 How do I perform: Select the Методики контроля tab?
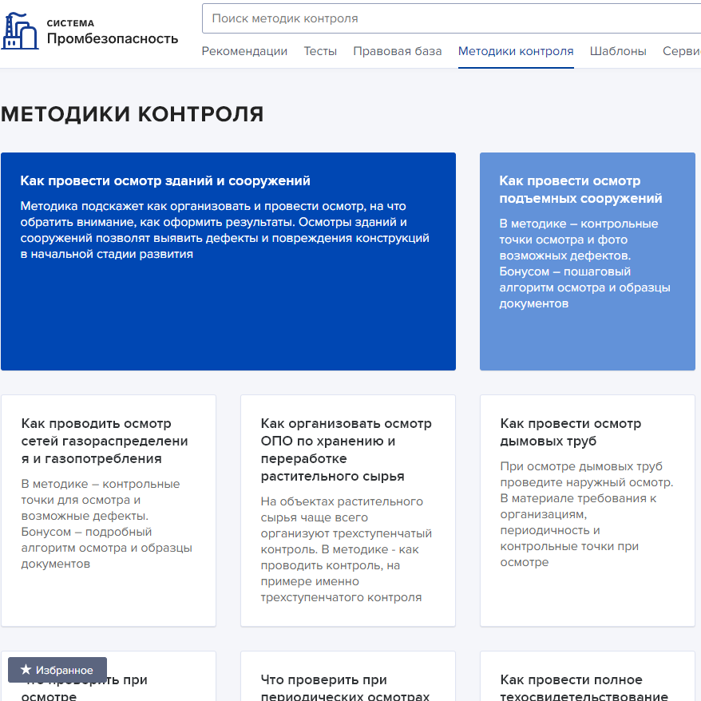pyautogui.click(x=516, y=51)
